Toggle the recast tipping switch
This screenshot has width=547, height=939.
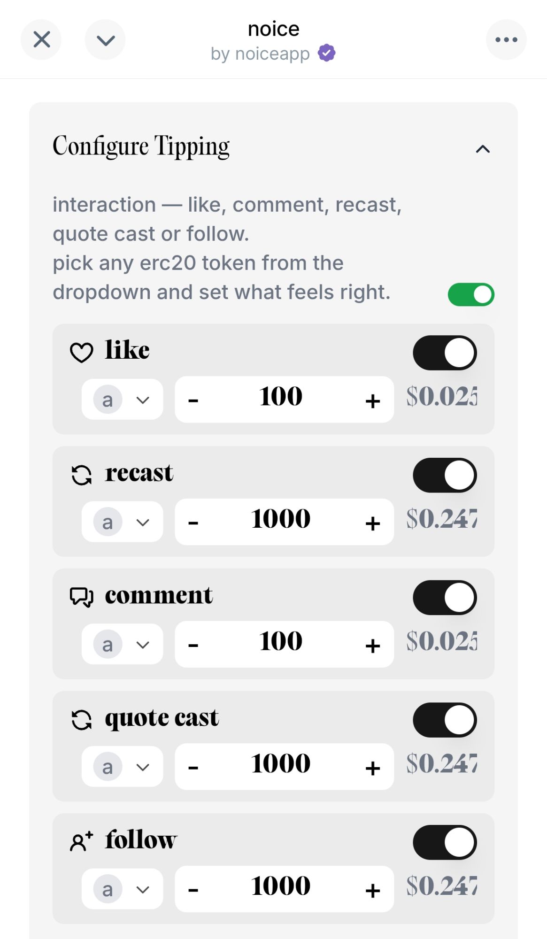[445, 475]
